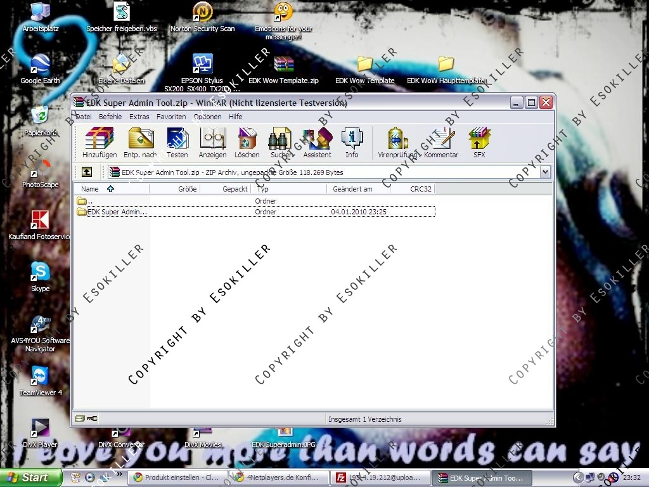Sort by Geändert am column
649x487 pixels.
[353, 189]
